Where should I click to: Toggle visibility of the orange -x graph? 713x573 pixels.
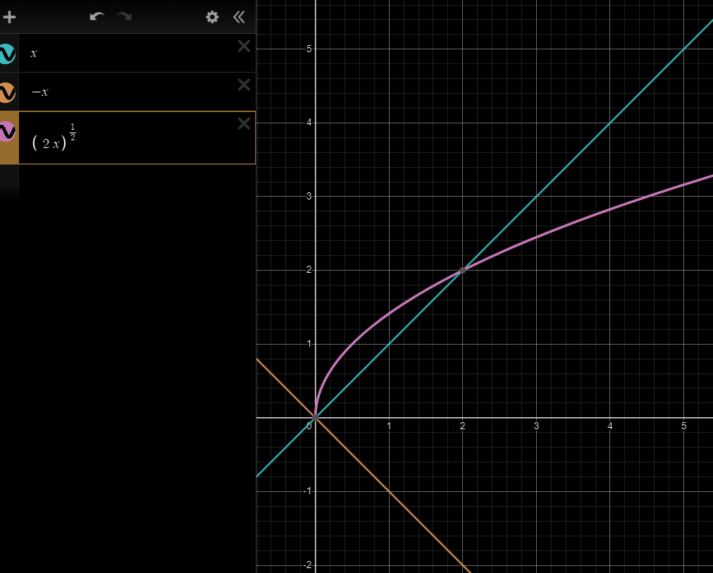click(x=7, y=92)
